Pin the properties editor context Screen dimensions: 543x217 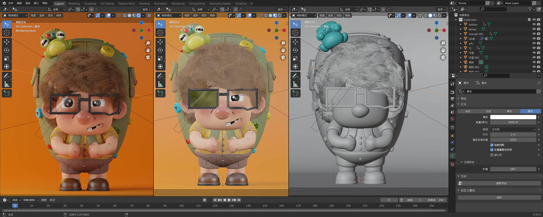click(539, 83)
